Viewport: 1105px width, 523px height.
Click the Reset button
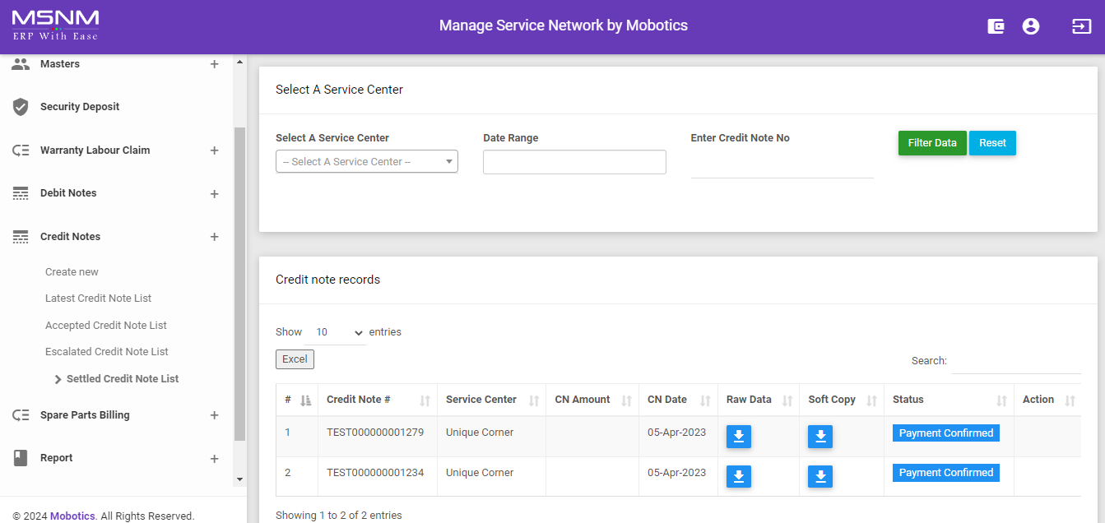click(992, 143)
